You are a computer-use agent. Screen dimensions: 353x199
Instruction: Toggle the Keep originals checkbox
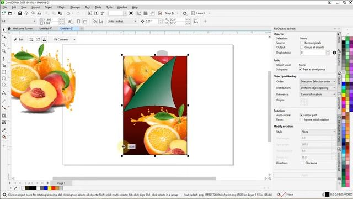pyautogui.click(x=302, y=43)
